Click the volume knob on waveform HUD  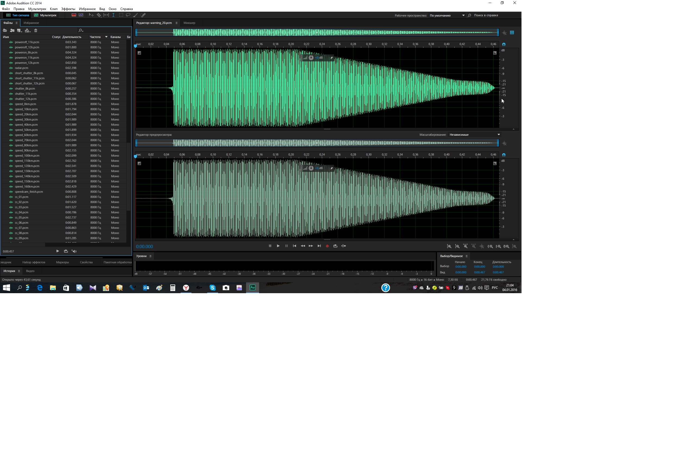pos(311,58)
